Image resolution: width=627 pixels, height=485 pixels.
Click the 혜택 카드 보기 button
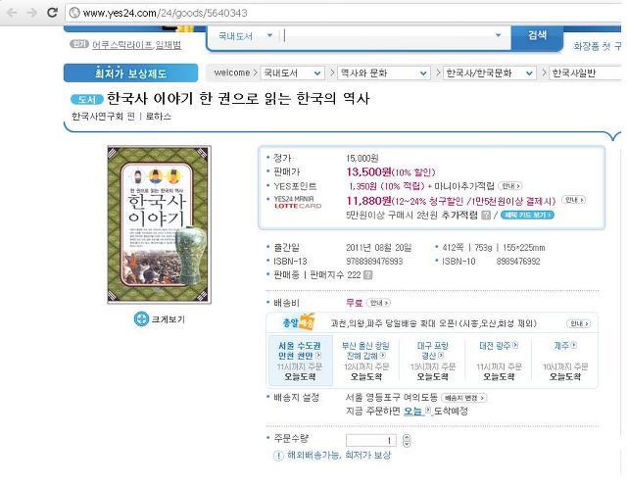coord(527,216)
